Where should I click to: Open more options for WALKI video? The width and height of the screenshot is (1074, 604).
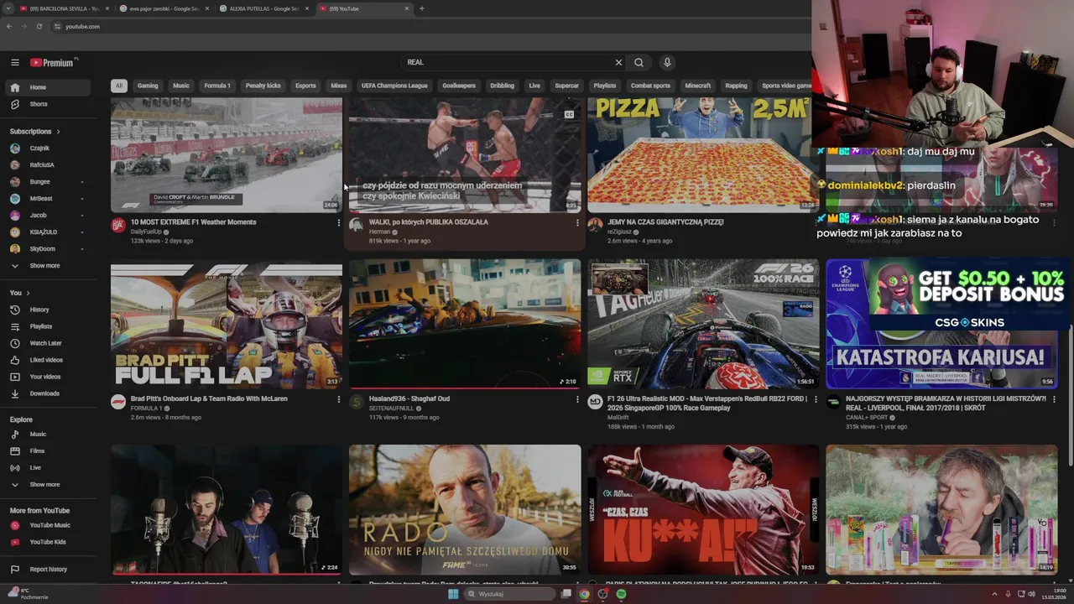point(577,223)
